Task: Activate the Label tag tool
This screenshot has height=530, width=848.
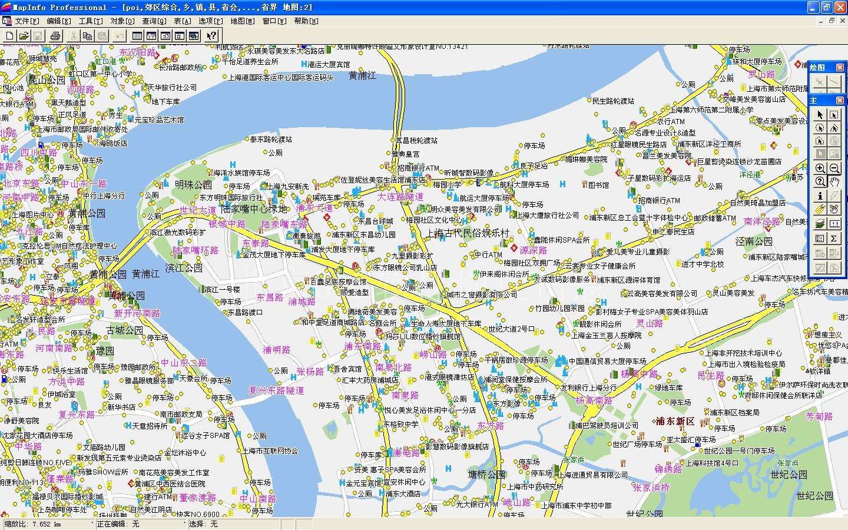Action: [x=820, y=209]
